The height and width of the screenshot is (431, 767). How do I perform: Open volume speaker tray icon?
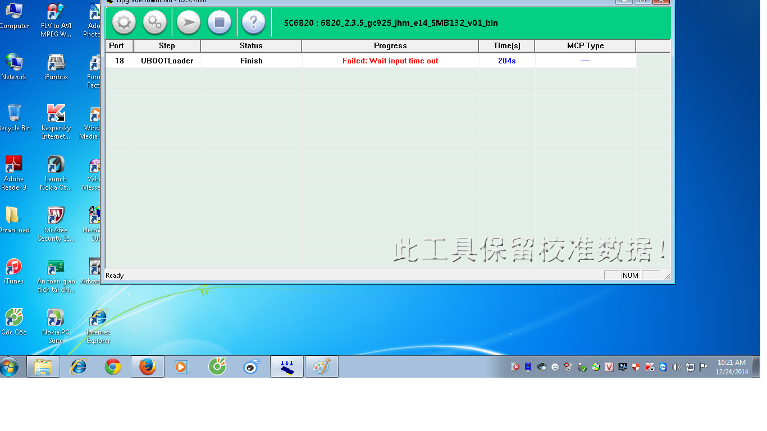coord(676,367)
